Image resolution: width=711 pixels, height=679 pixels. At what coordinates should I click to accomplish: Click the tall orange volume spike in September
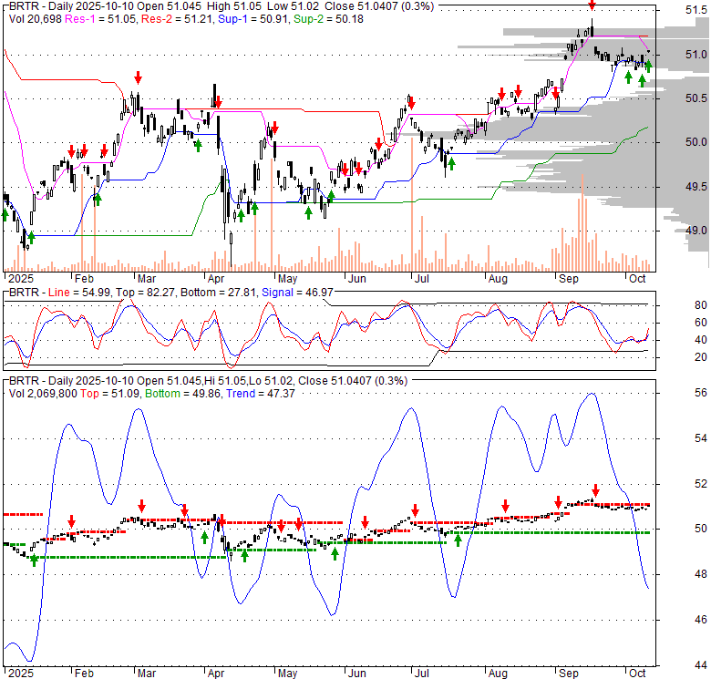pos(582,219)
